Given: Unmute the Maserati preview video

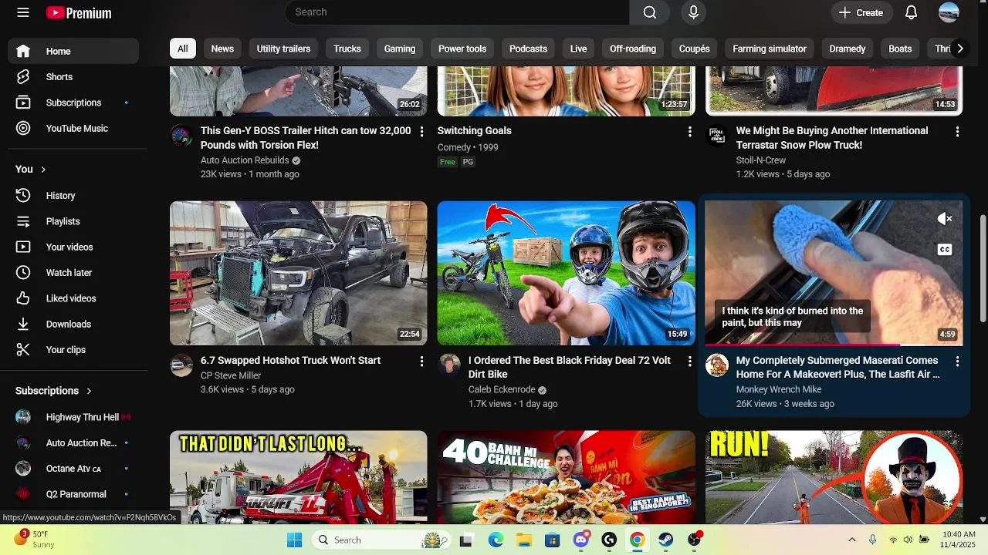Looking at the screenshot, I should [x=945, y=219].
